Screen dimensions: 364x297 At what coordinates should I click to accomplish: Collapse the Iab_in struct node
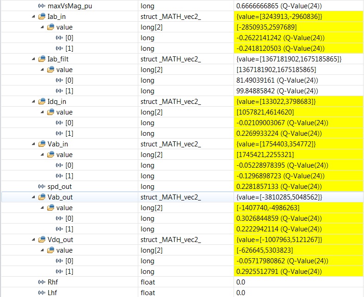[33, 17]
